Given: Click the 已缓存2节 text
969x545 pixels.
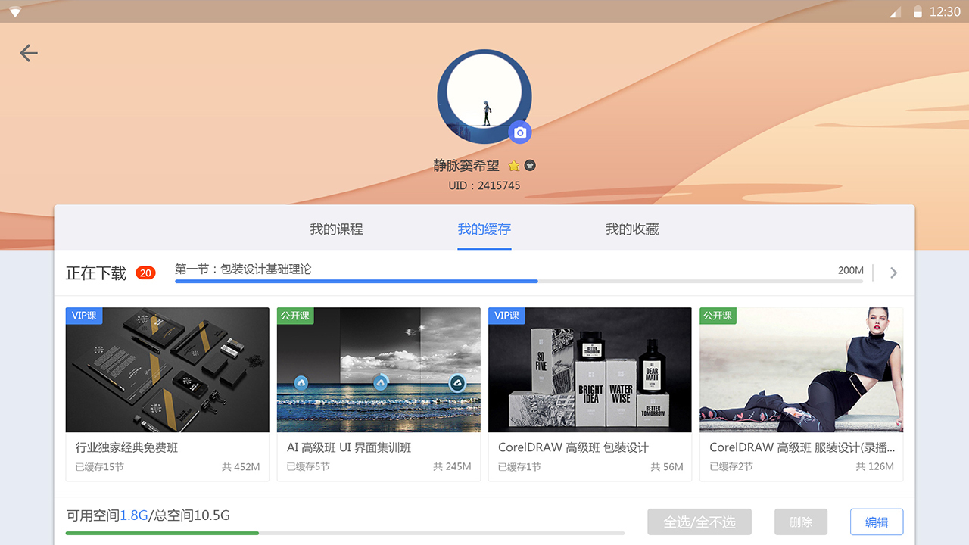Looking at the screenshot, I should pyautogui.click(x=731, y=467).
